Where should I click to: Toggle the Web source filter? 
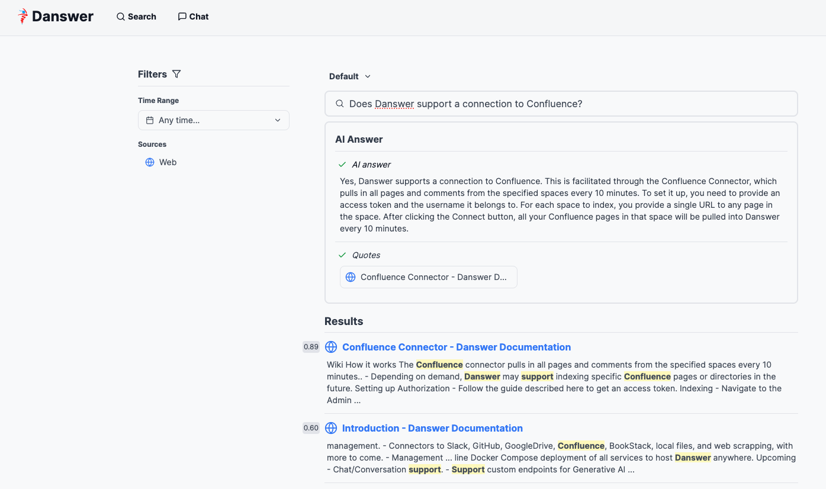pos(168,162)
